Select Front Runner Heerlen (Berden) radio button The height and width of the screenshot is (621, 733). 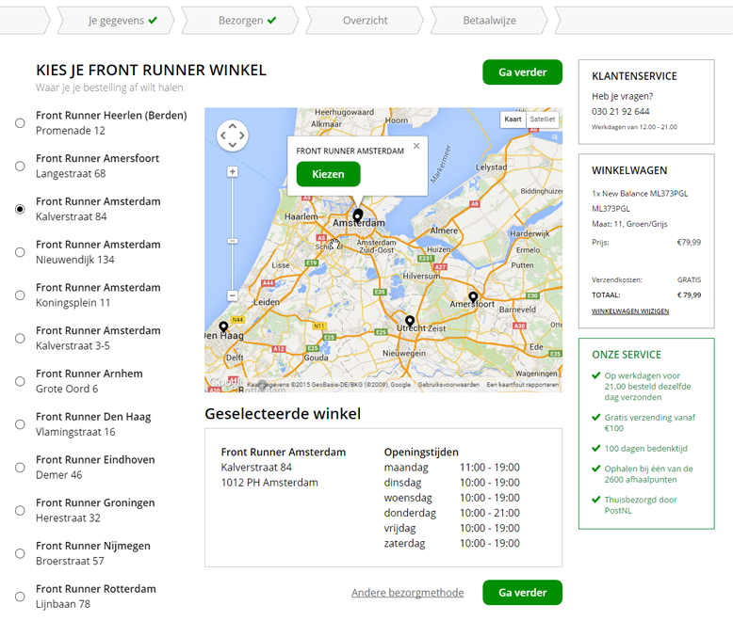pyautogui.click(x=20, y=123)
